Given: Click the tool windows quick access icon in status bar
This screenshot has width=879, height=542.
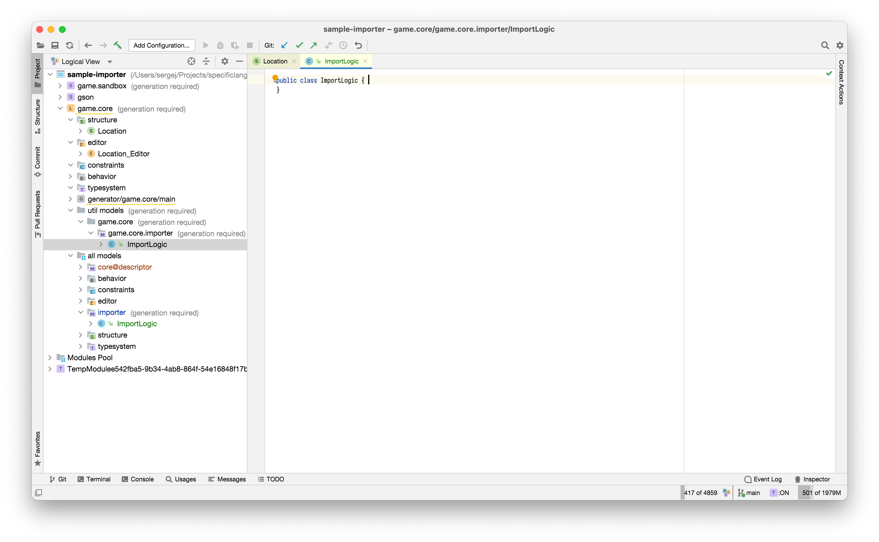Looking at the screenshot, I should click(39, 492).
